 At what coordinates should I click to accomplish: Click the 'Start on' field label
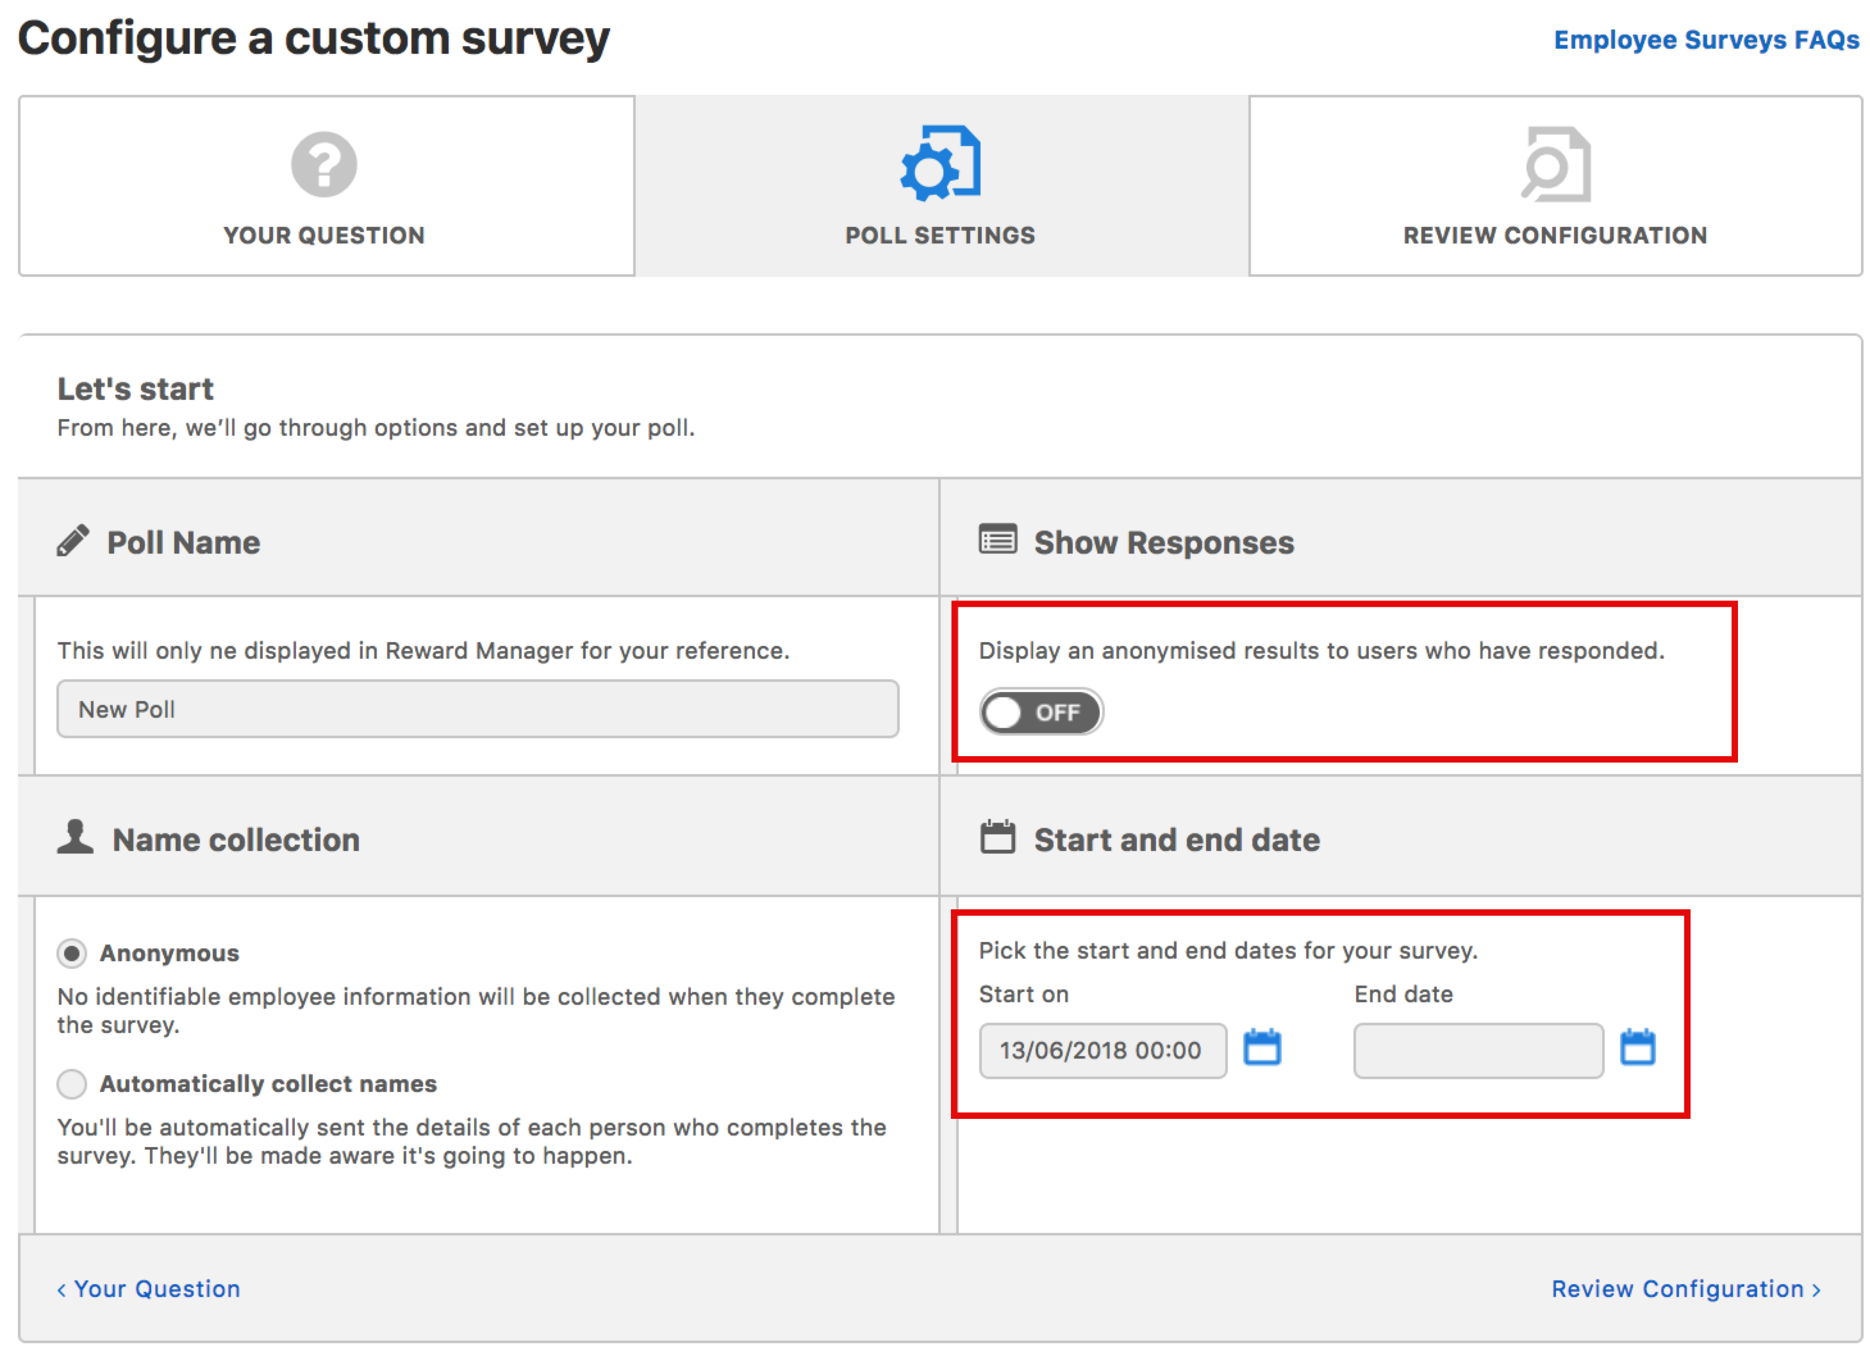[1023, 994]
